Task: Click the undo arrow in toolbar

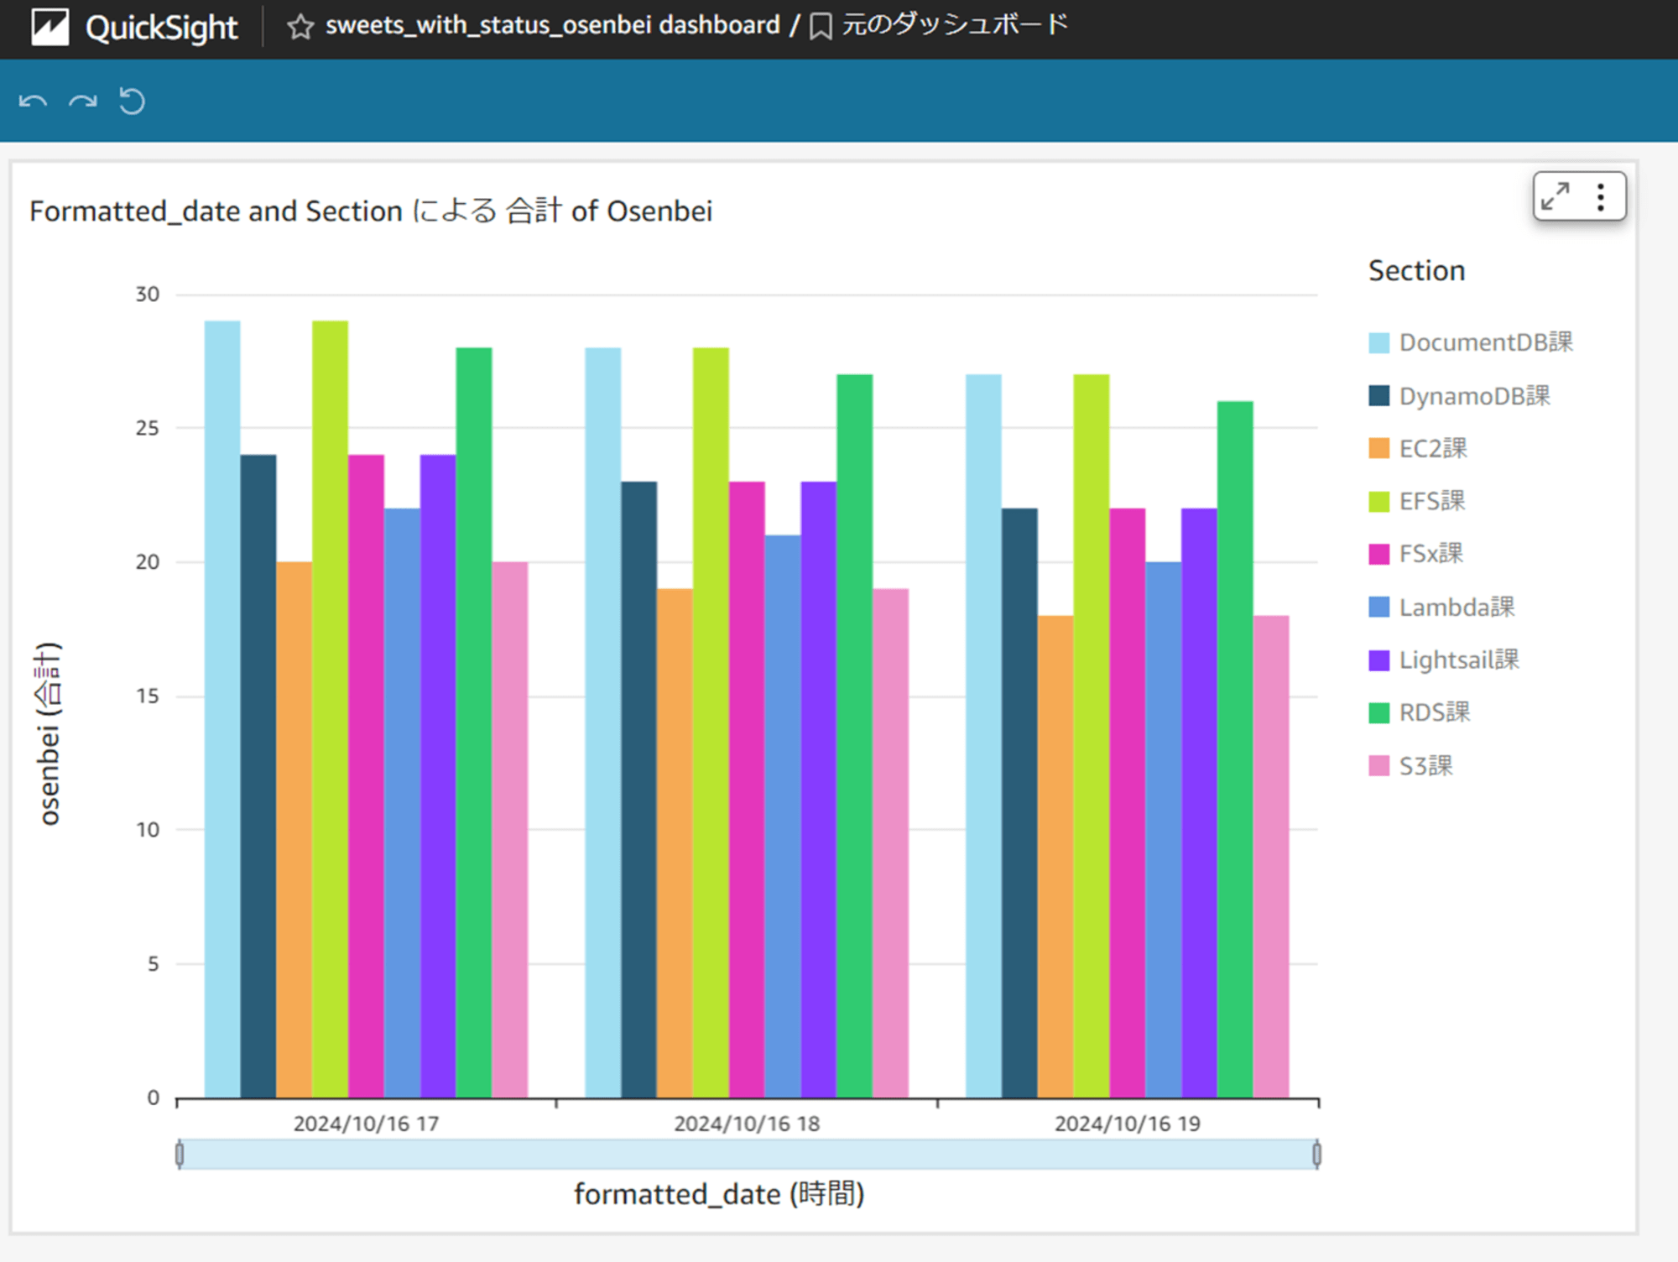Action: (x=33, y=102)
